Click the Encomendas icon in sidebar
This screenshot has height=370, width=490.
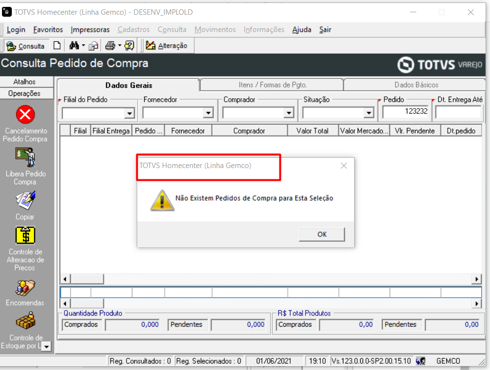point(25,287)
